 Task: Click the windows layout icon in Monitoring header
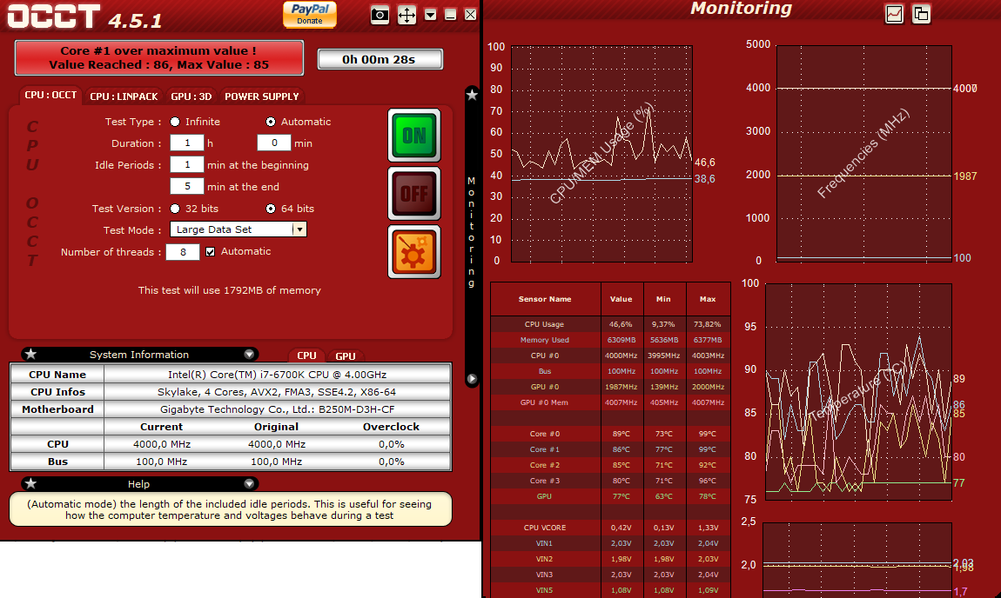[921, 13]
